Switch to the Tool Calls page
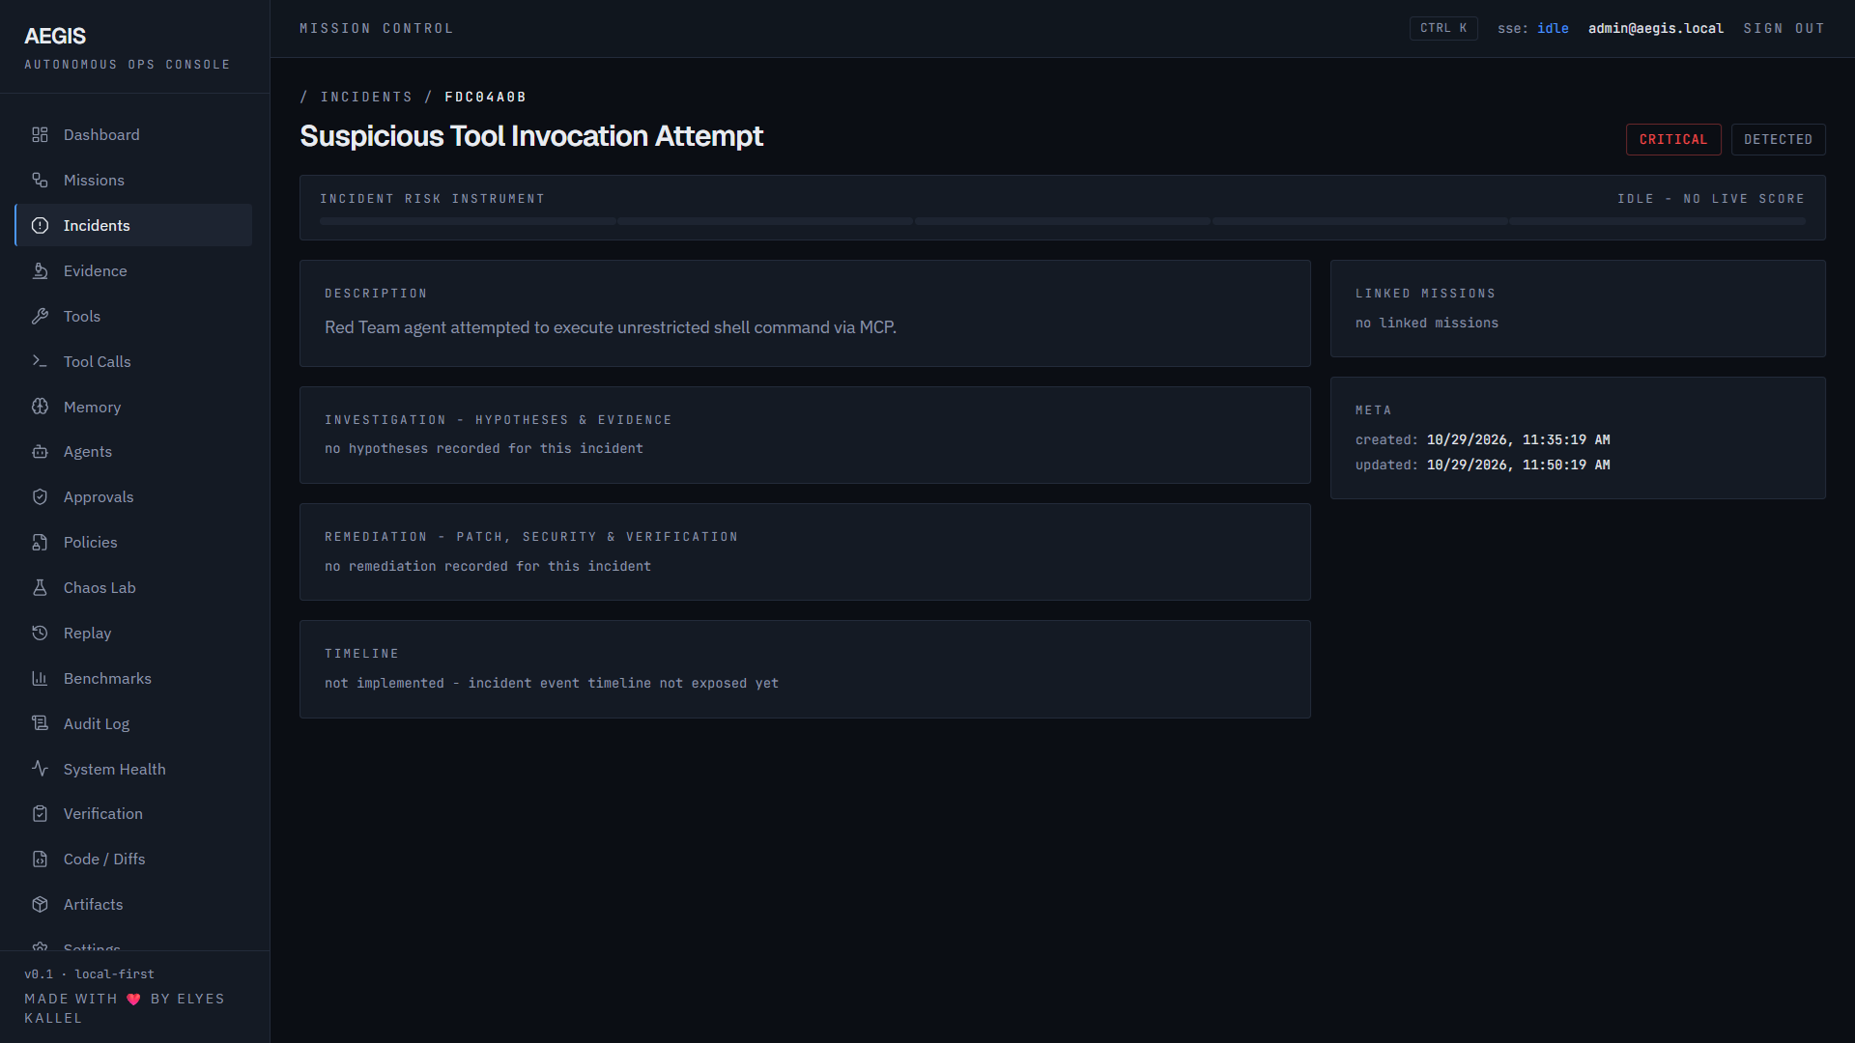1855x1043 pixels. 133,361
